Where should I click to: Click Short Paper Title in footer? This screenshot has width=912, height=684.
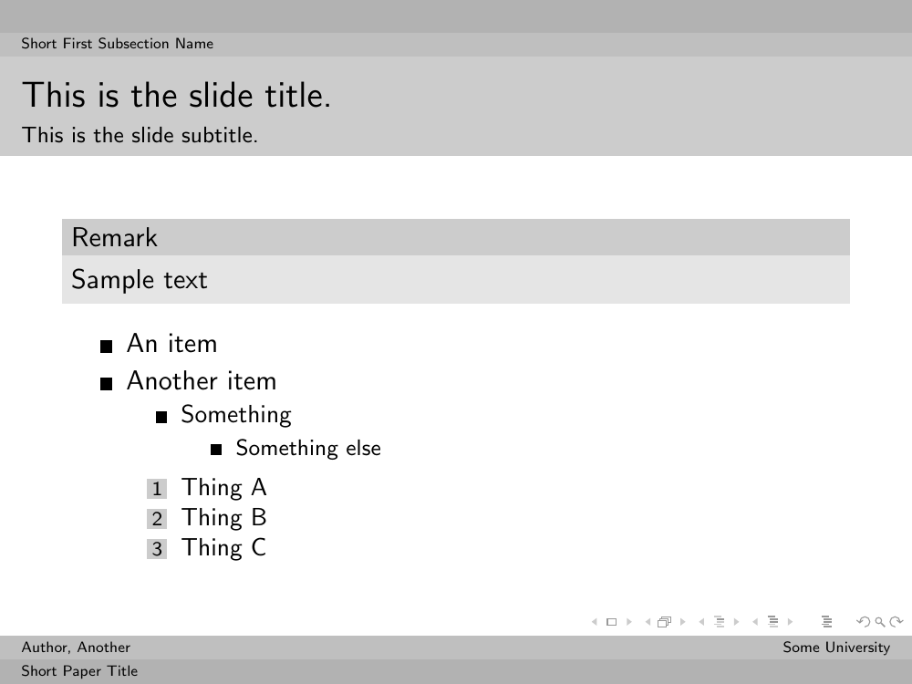point(79,671)
